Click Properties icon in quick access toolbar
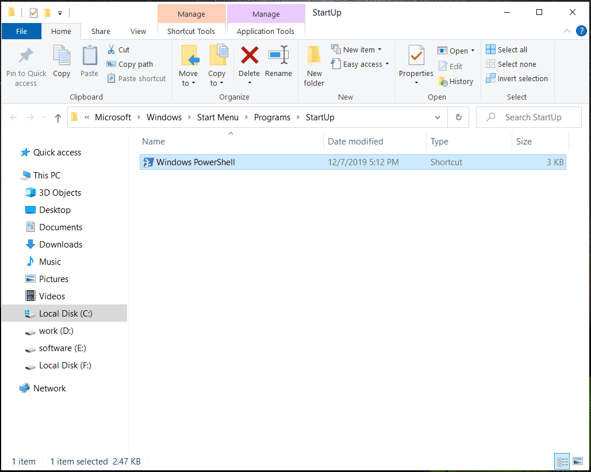591x472 pixels. point(33,13)
